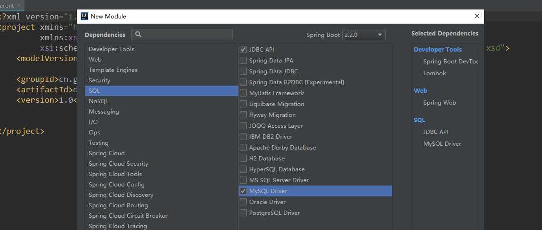Select JDBC API in Selected Dependencies
Viewport: 542px width, 230px height.
[x=436, y=132]
